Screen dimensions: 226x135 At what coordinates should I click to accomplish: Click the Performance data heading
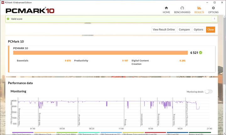coord(20,83)
